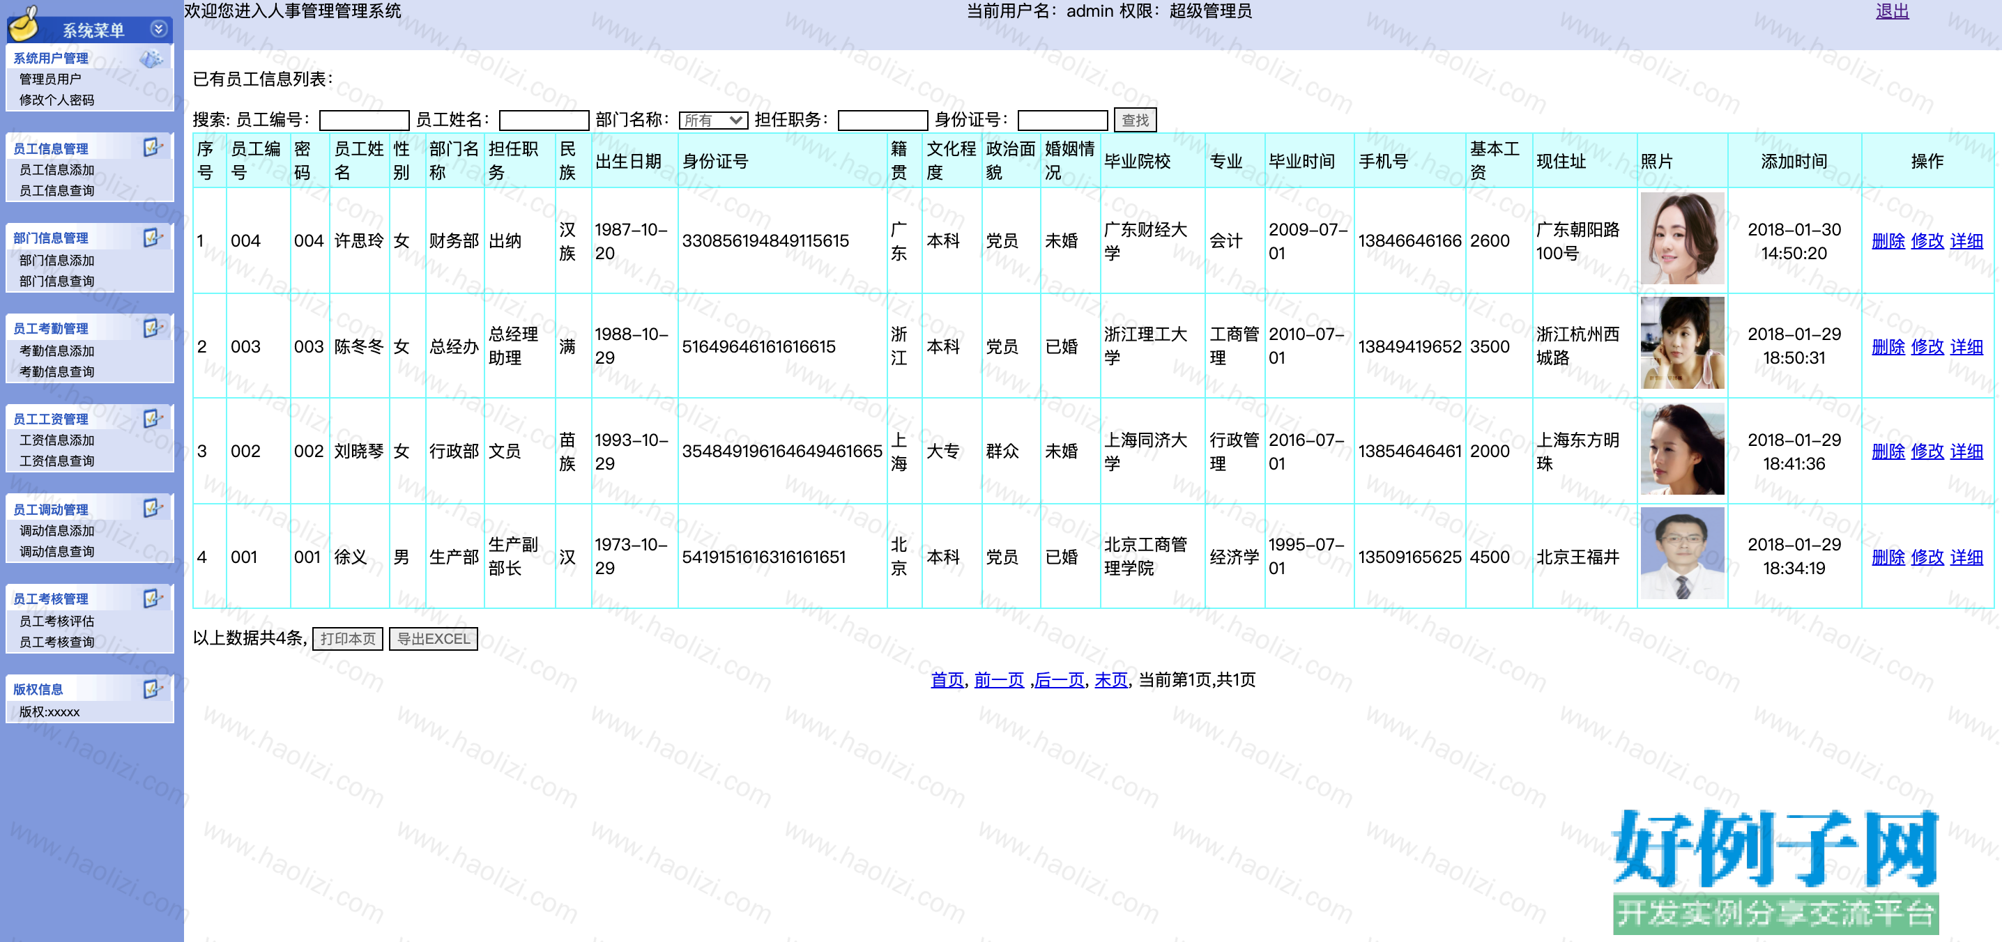This screenshot has width=2002, height=942.
Task: Click 修改 in the 刘晓琴 row
Action: (x=1927, y=452)
